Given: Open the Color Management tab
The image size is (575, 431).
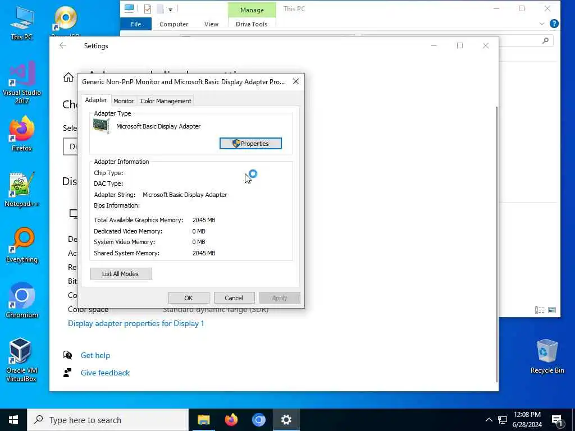Looking at the screenshot, I should (x=166, y=101).
